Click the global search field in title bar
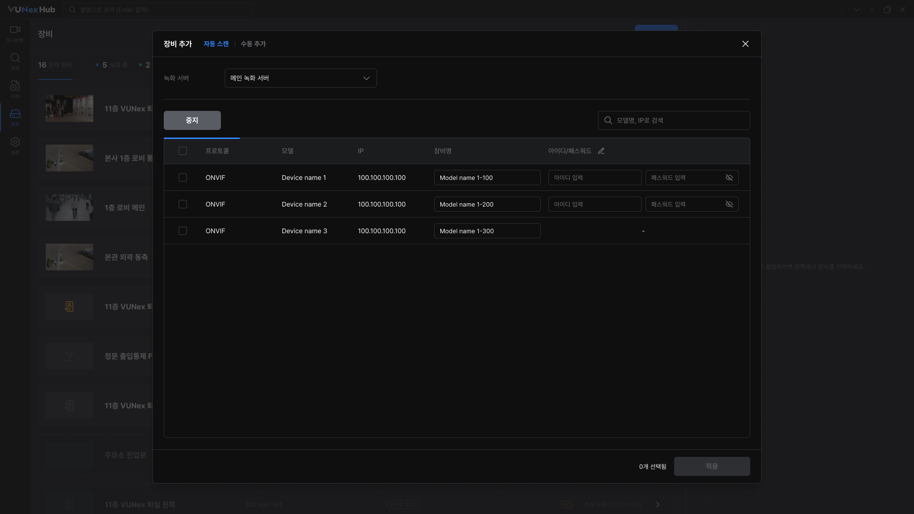Screen dimensions: 914x514 click(x=158, y=10)
